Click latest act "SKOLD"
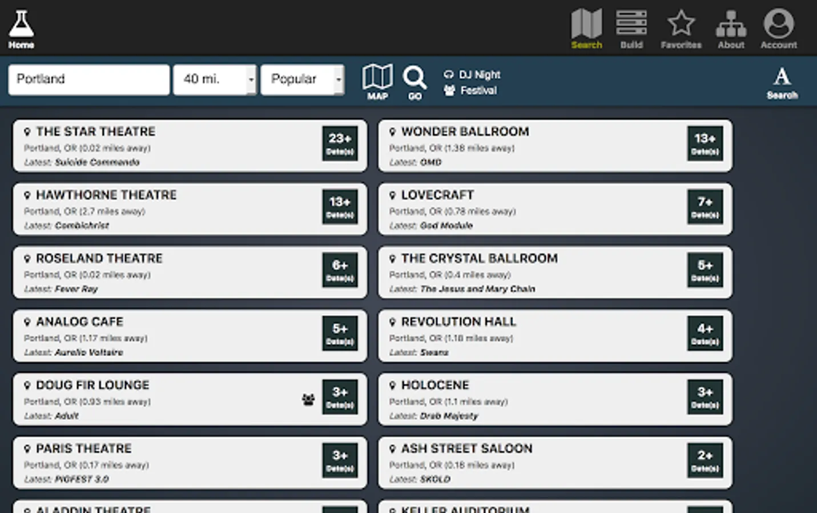Viewport: 817px width, 513px height. [x=435, y=479]
